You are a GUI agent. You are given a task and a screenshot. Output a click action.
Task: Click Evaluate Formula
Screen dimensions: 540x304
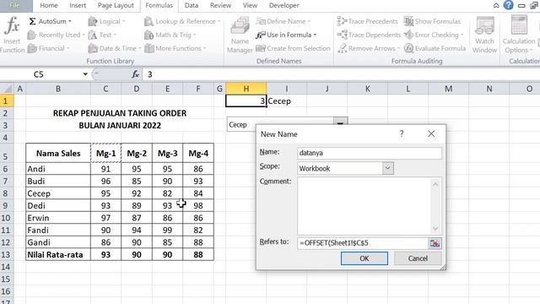click(x=435, y=48)
